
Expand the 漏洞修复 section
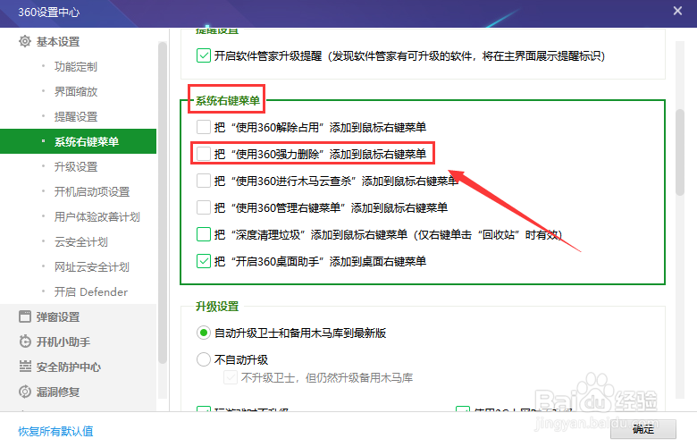[x=58, y=392]
